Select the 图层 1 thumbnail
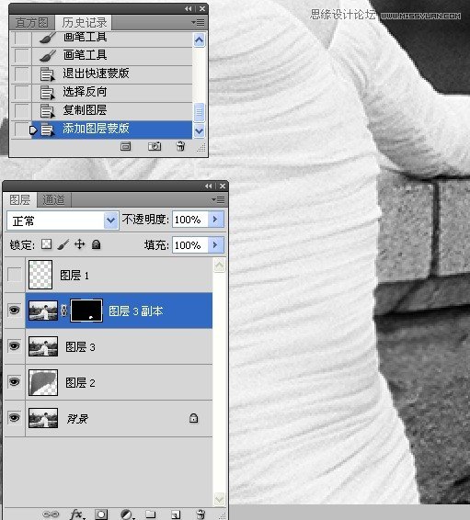Screen dimensions: 470x520 (40, 275)
